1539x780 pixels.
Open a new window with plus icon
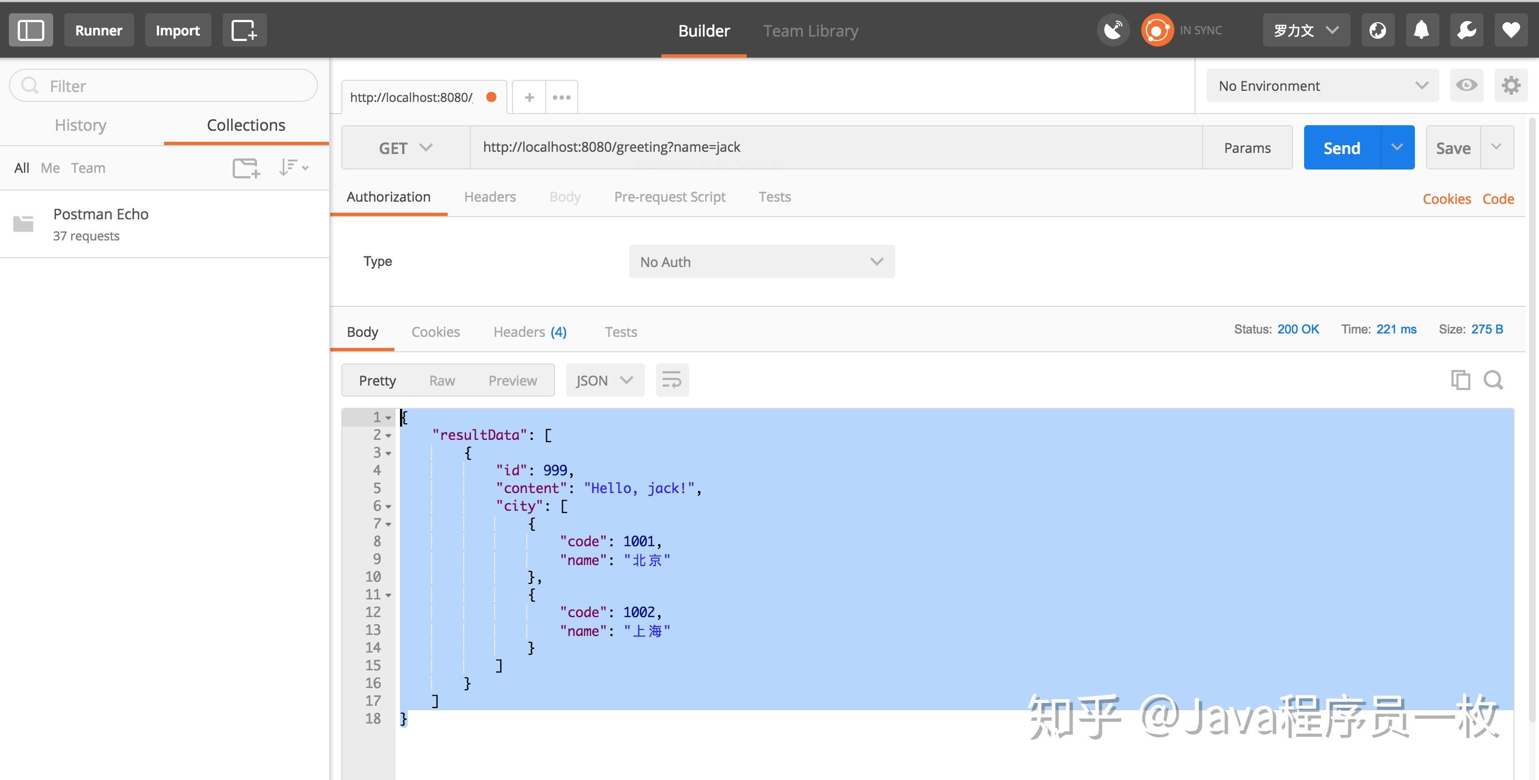(244, 30)
